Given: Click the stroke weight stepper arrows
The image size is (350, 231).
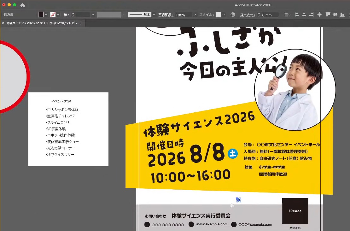Looking at the screenshot, I should pos(73,15).
